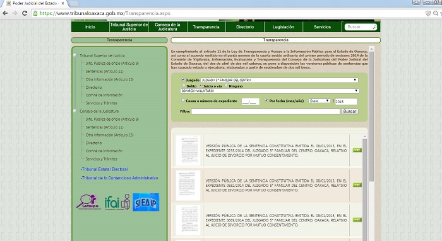Click the shield icon in the address bar
This screenshot has width=442, height=241.
[428, 13]
